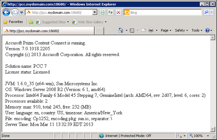The width and height of the screenshot is (217, 140).
Task: Click the Copyright (c) 2013 Accusoft line
Action: coord(63,55)
